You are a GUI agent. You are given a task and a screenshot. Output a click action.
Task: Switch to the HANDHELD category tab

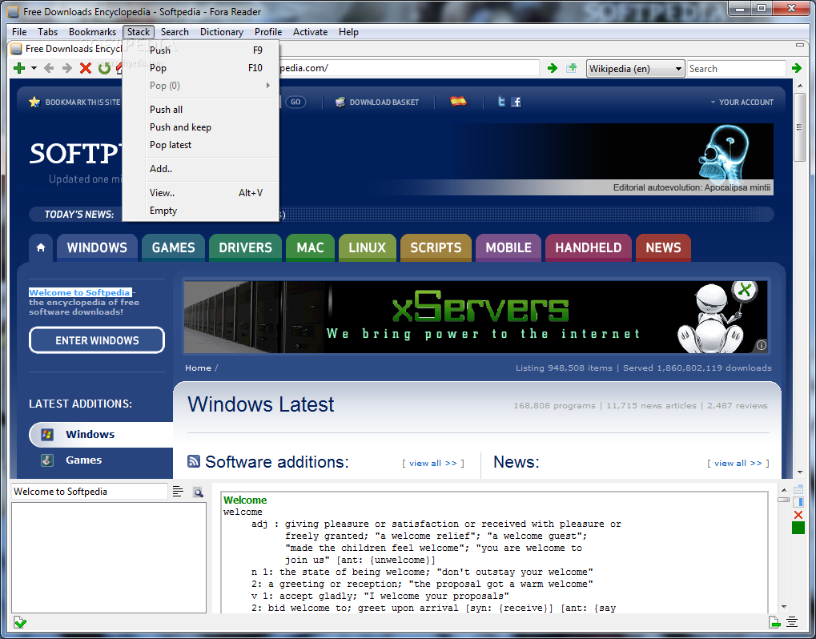(588, 247)
